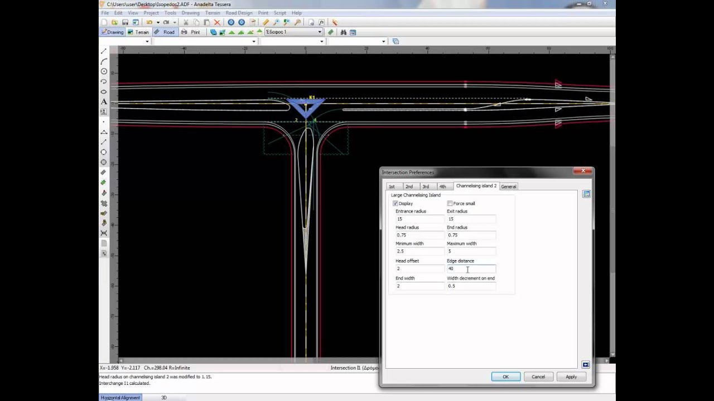
Task: Click the Undo arrow icon
Action: click(149, 22)
